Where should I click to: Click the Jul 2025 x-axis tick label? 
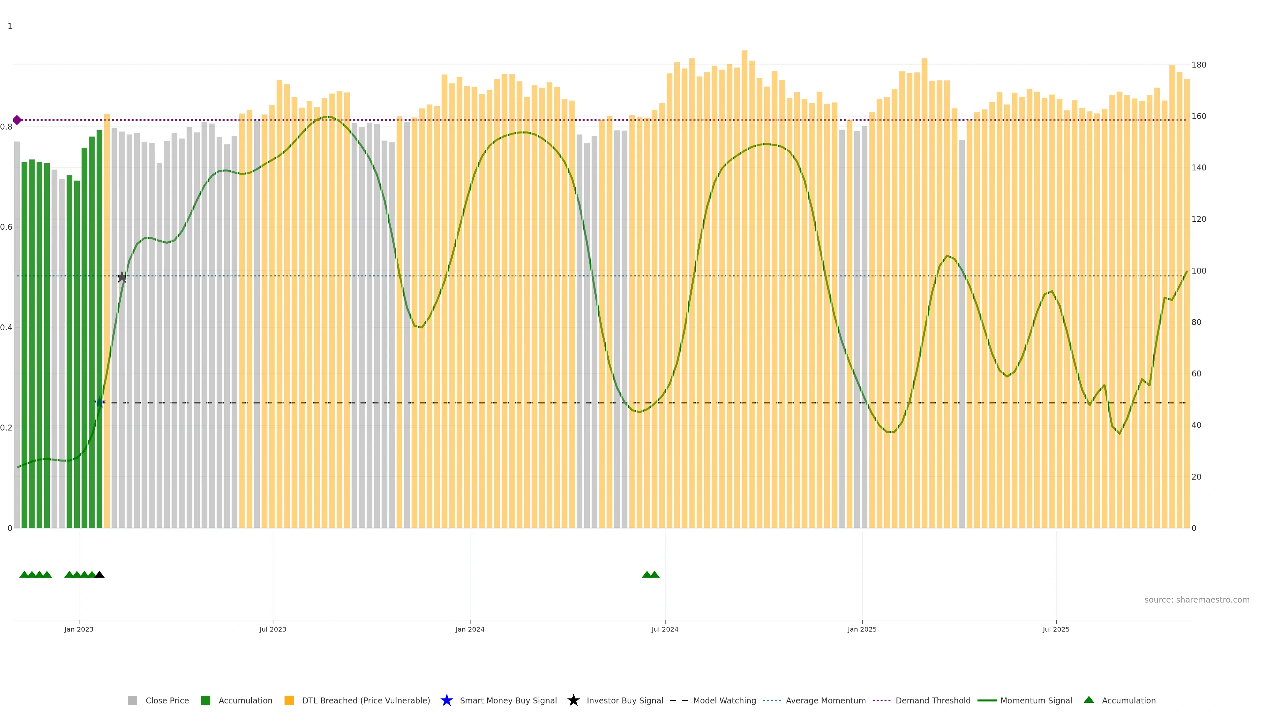pos(1056,629)
